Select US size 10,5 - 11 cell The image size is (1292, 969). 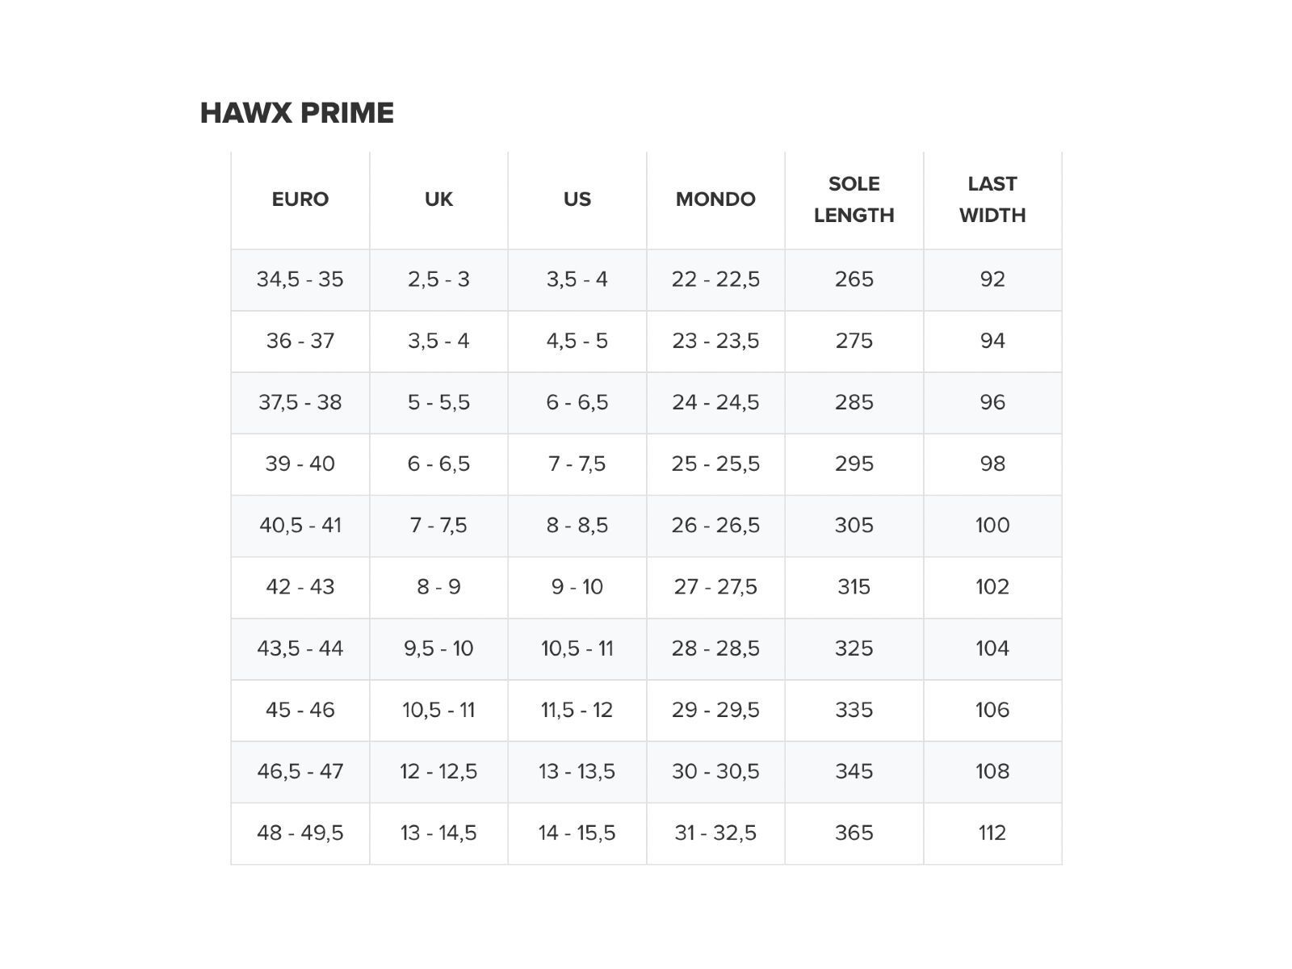coord(577,648)
